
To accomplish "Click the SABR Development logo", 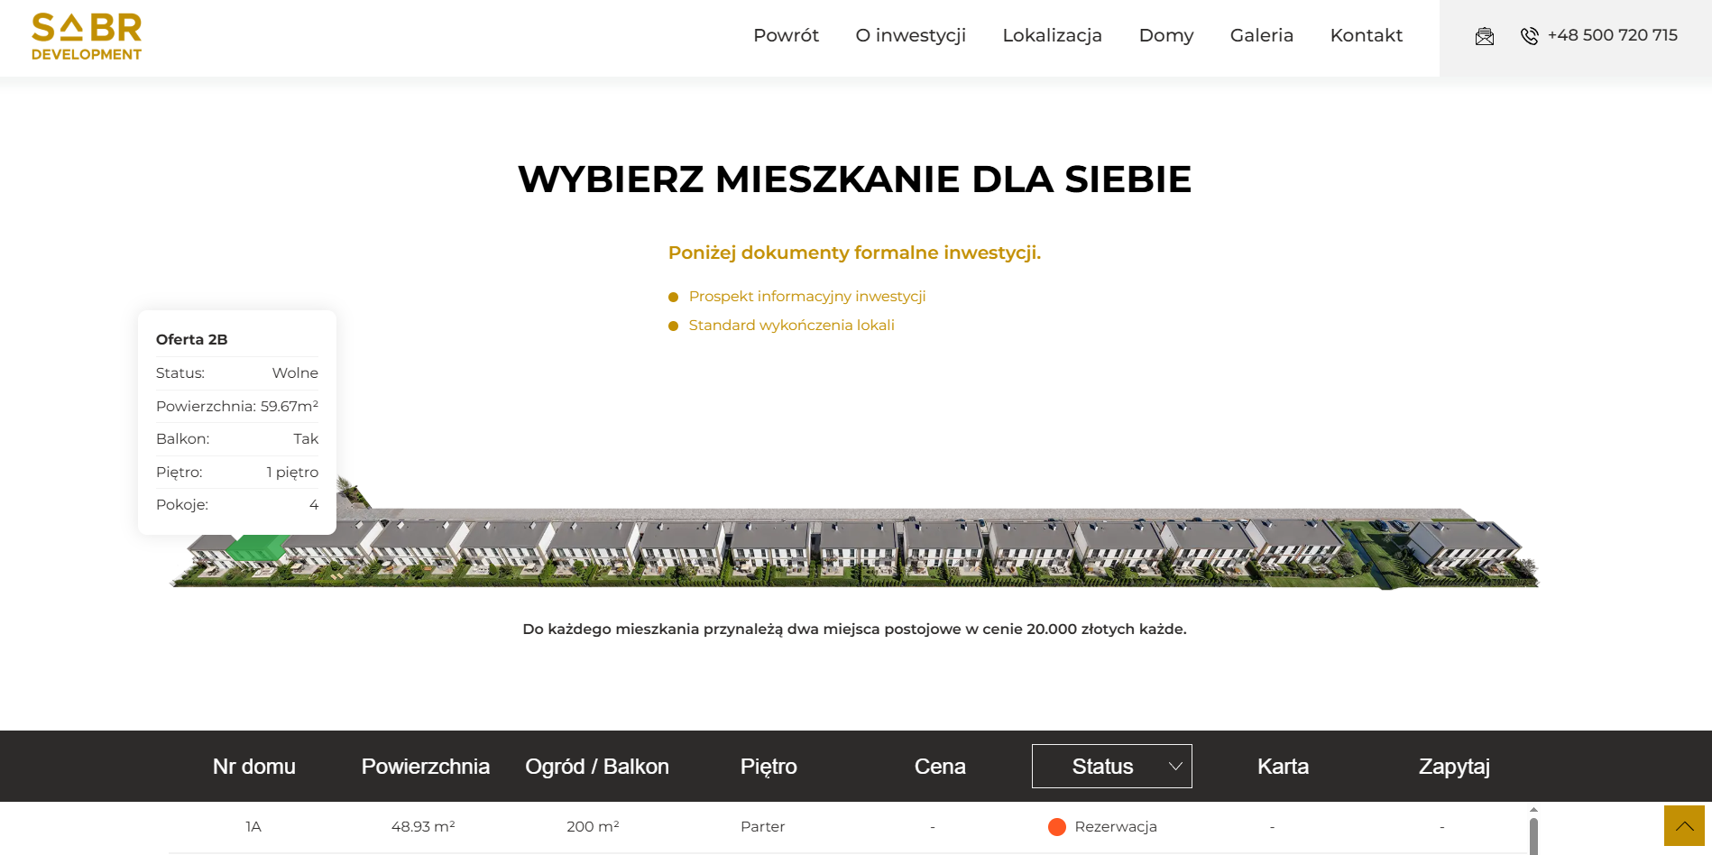I will coord(87,37).
